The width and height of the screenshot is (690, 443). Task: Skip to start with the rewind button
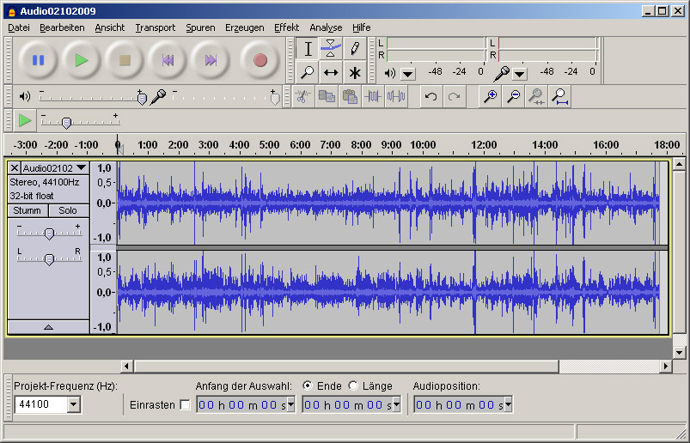(x=168, y=60)
